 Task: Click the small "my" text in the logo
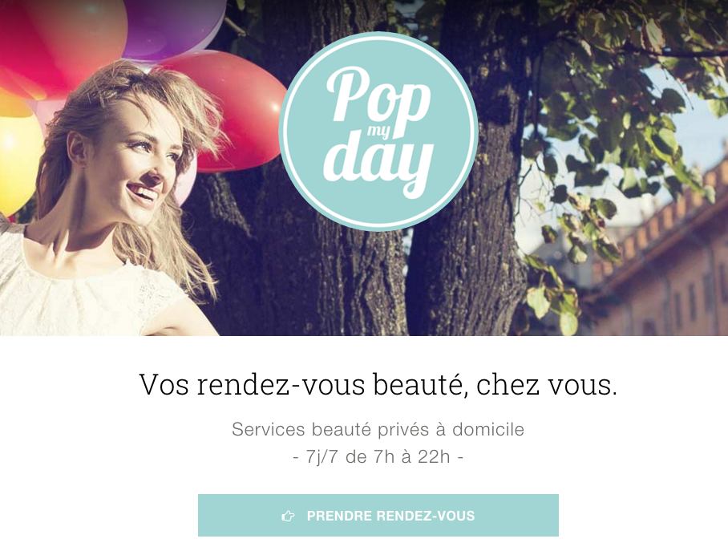point(379,132)
